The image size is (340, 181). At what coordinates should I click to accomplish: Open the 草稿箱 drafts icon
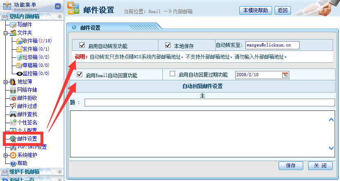[x=20, y=66]
